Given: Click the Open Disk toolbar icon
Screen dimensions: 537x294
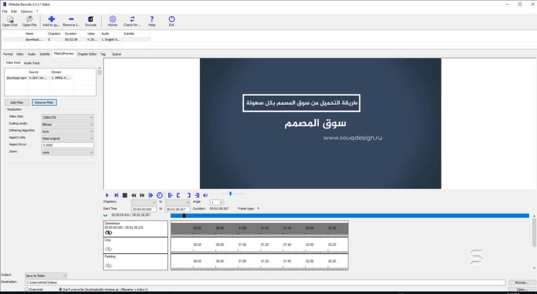Looking at the screenshot, I should [x=10, y=21].
